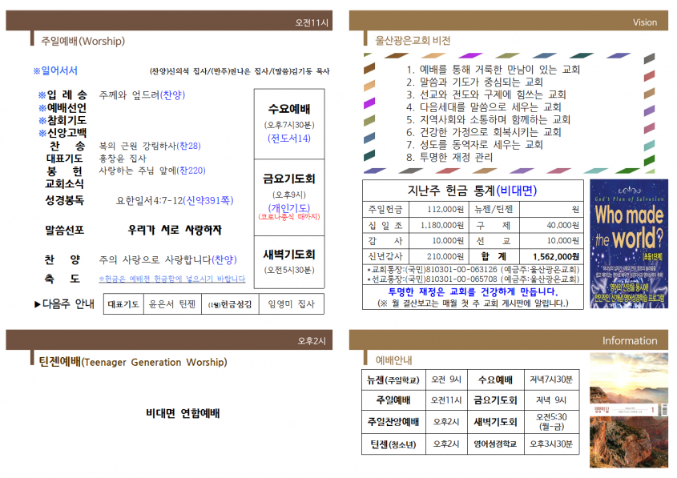Screen dimensions: 677x478
Task: Click the Information header bar
Action: [x=509, y=340]
